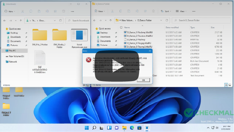Sort by Type column header

pos(193,28)
